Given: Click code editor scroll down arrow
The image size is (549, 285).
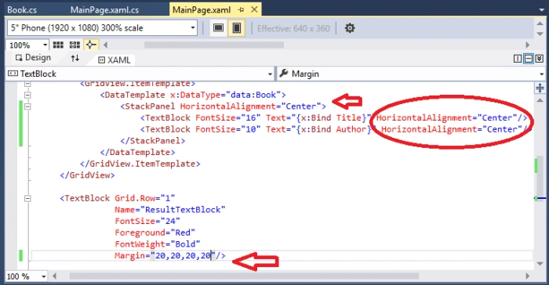Looking at the screenshot, I should pos(540,264).
